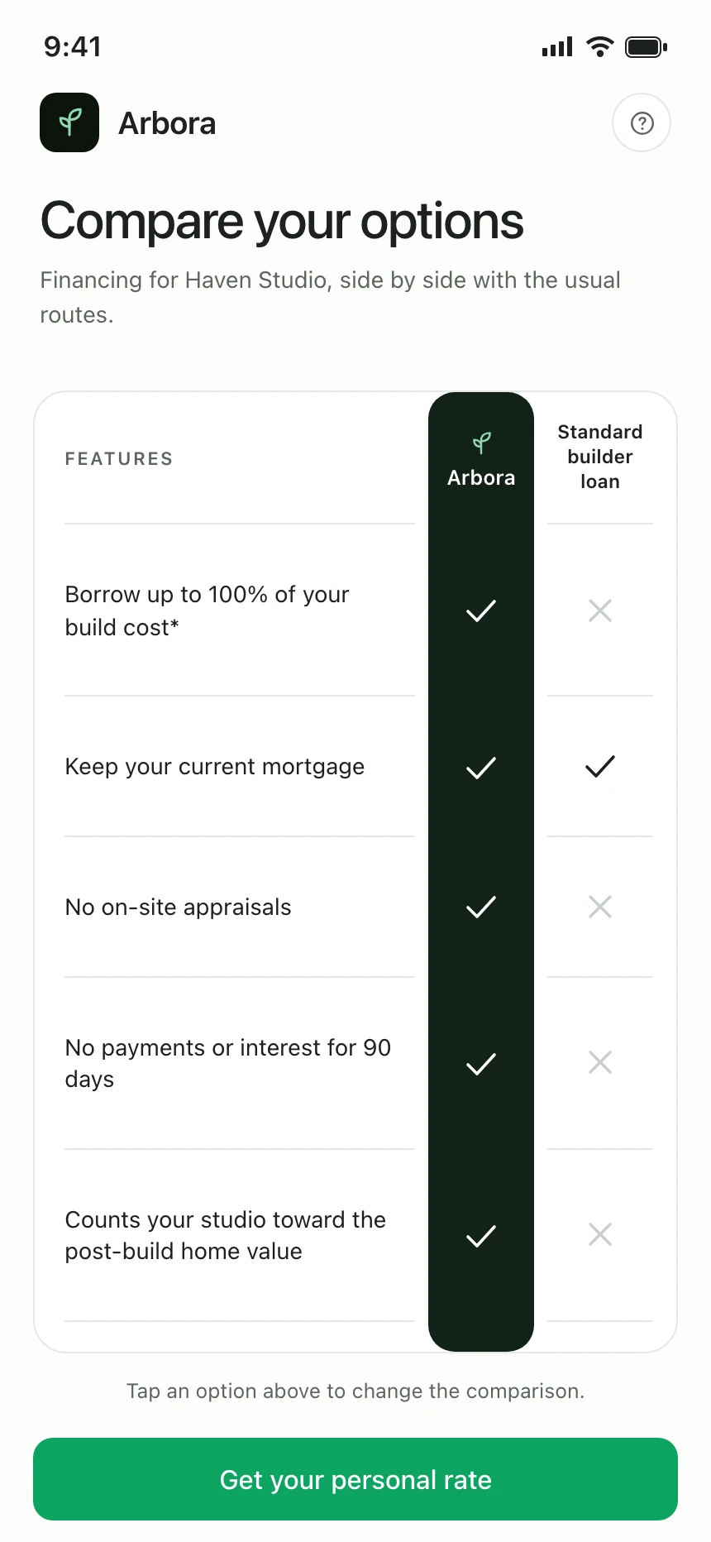The image size is (711, 1542).
Task: Click Standard loan X for post-build home value
Action: (x=600, y=1234)
